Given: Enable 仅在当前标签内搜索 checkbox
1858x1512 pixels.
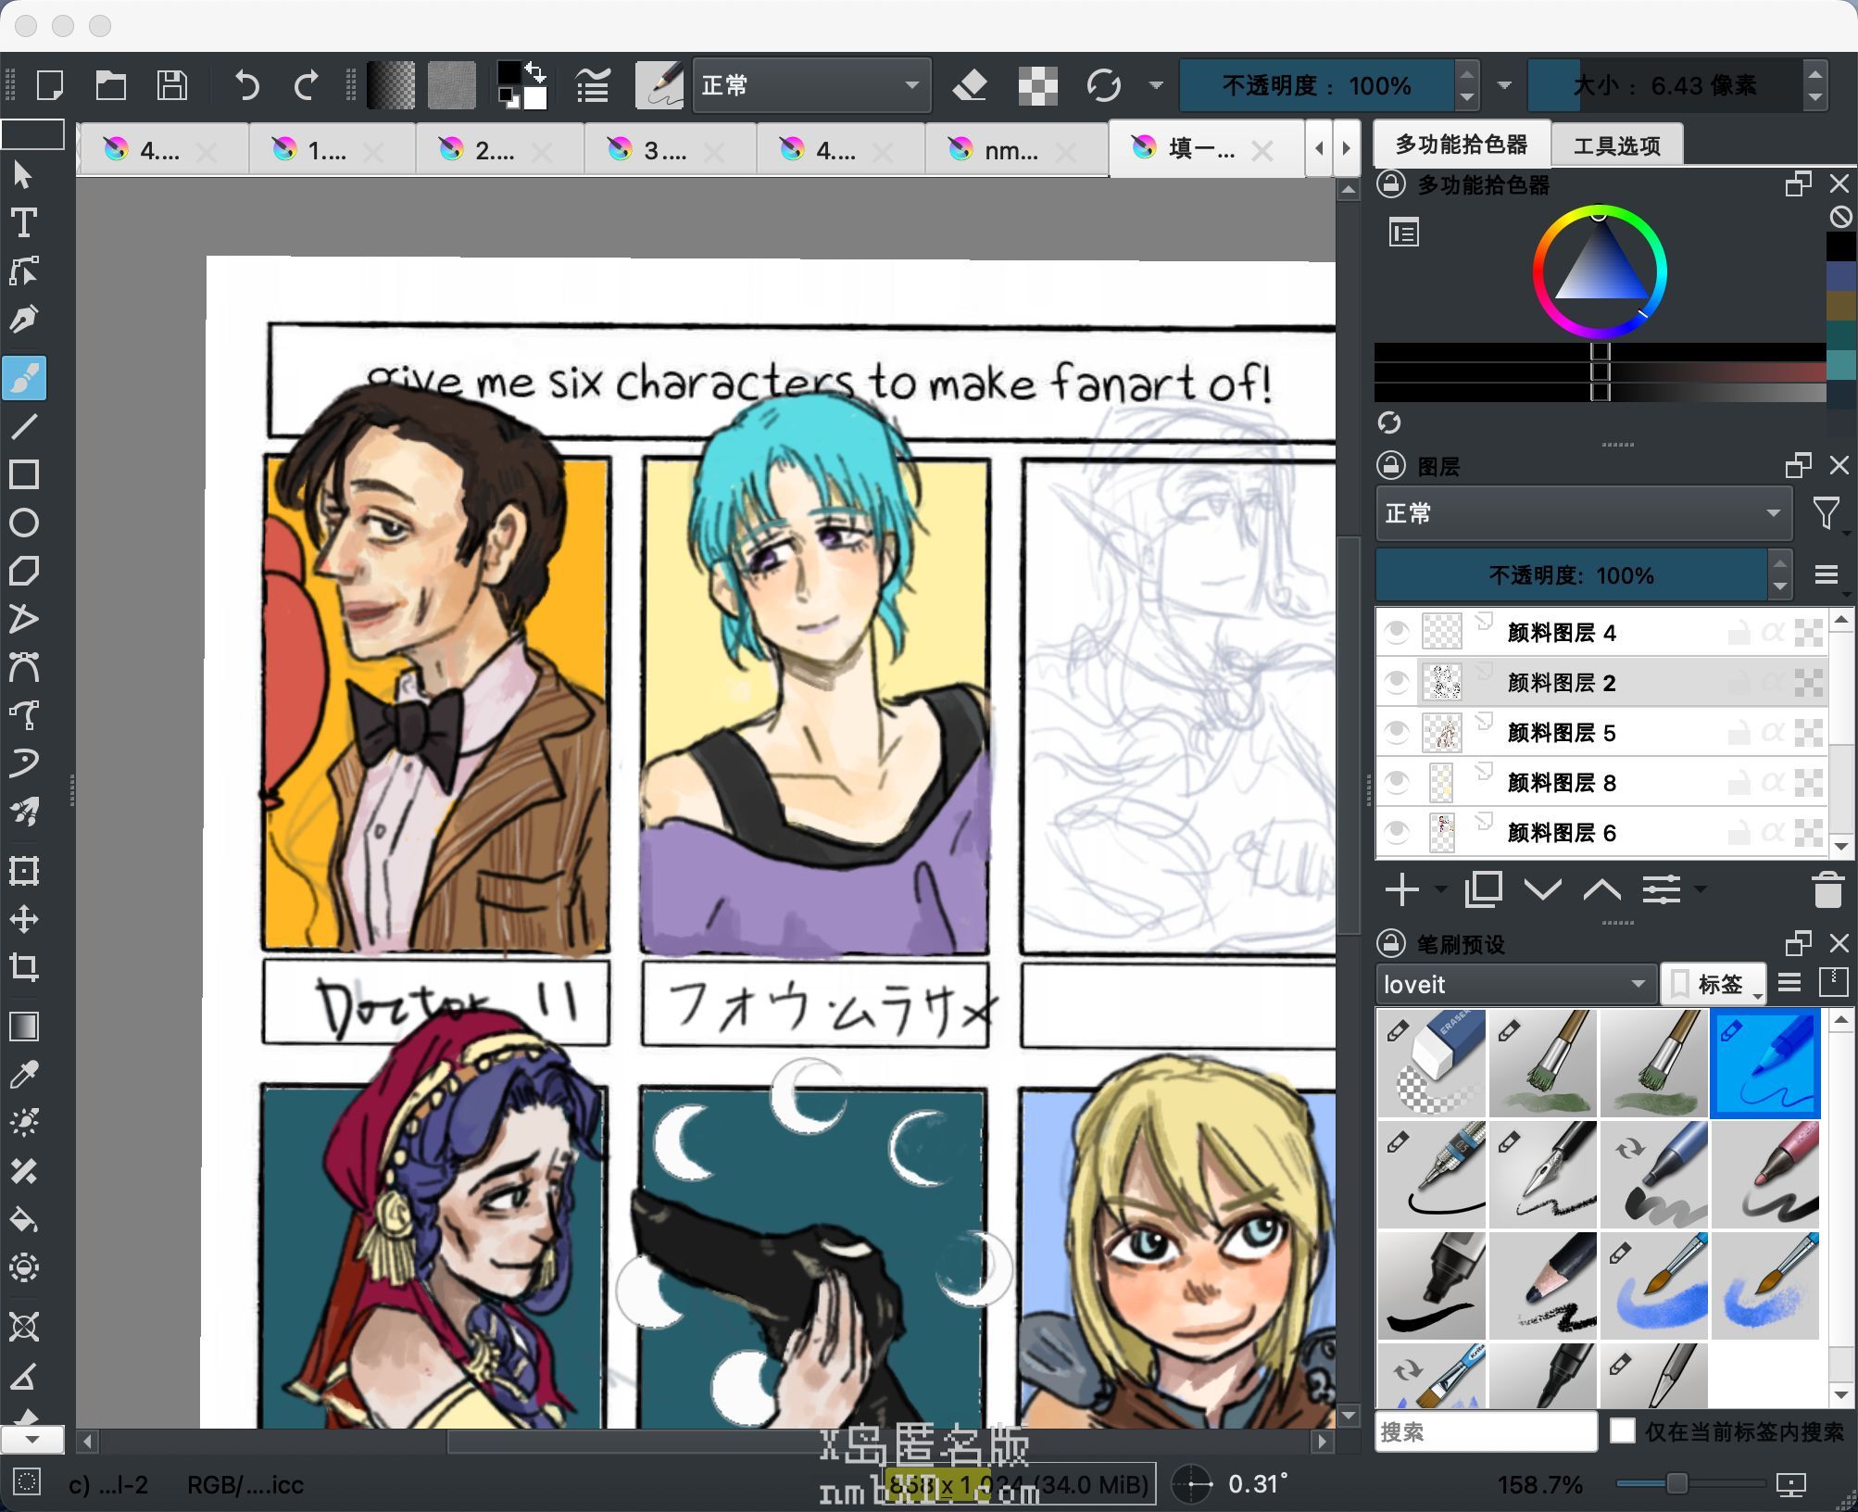Looking at the screenshot, I should 1622,1430.
